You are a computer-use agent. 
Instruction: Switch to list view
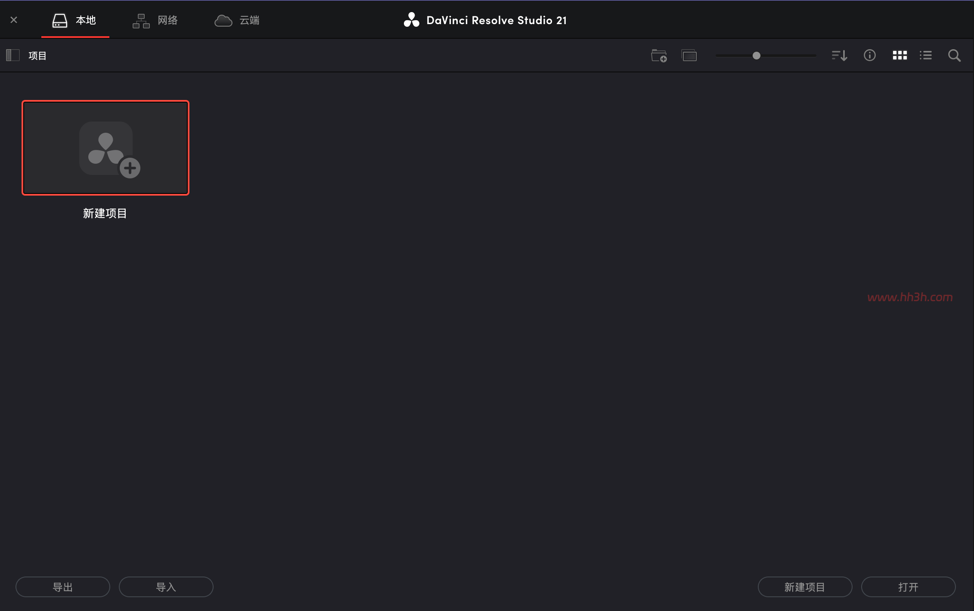coord(926,55)
